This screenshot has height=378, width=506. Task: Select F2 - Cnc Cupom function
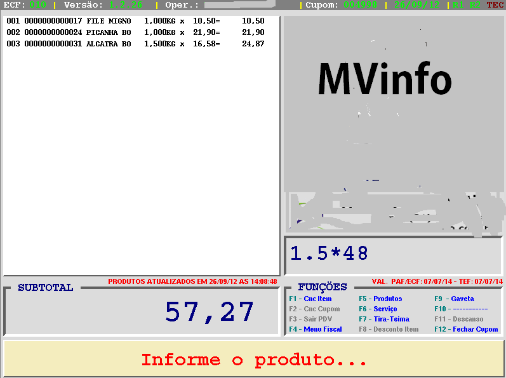click(314, 309)
